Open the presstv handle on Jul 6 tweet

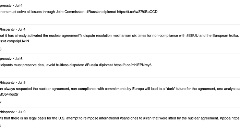tap(6, 59)
